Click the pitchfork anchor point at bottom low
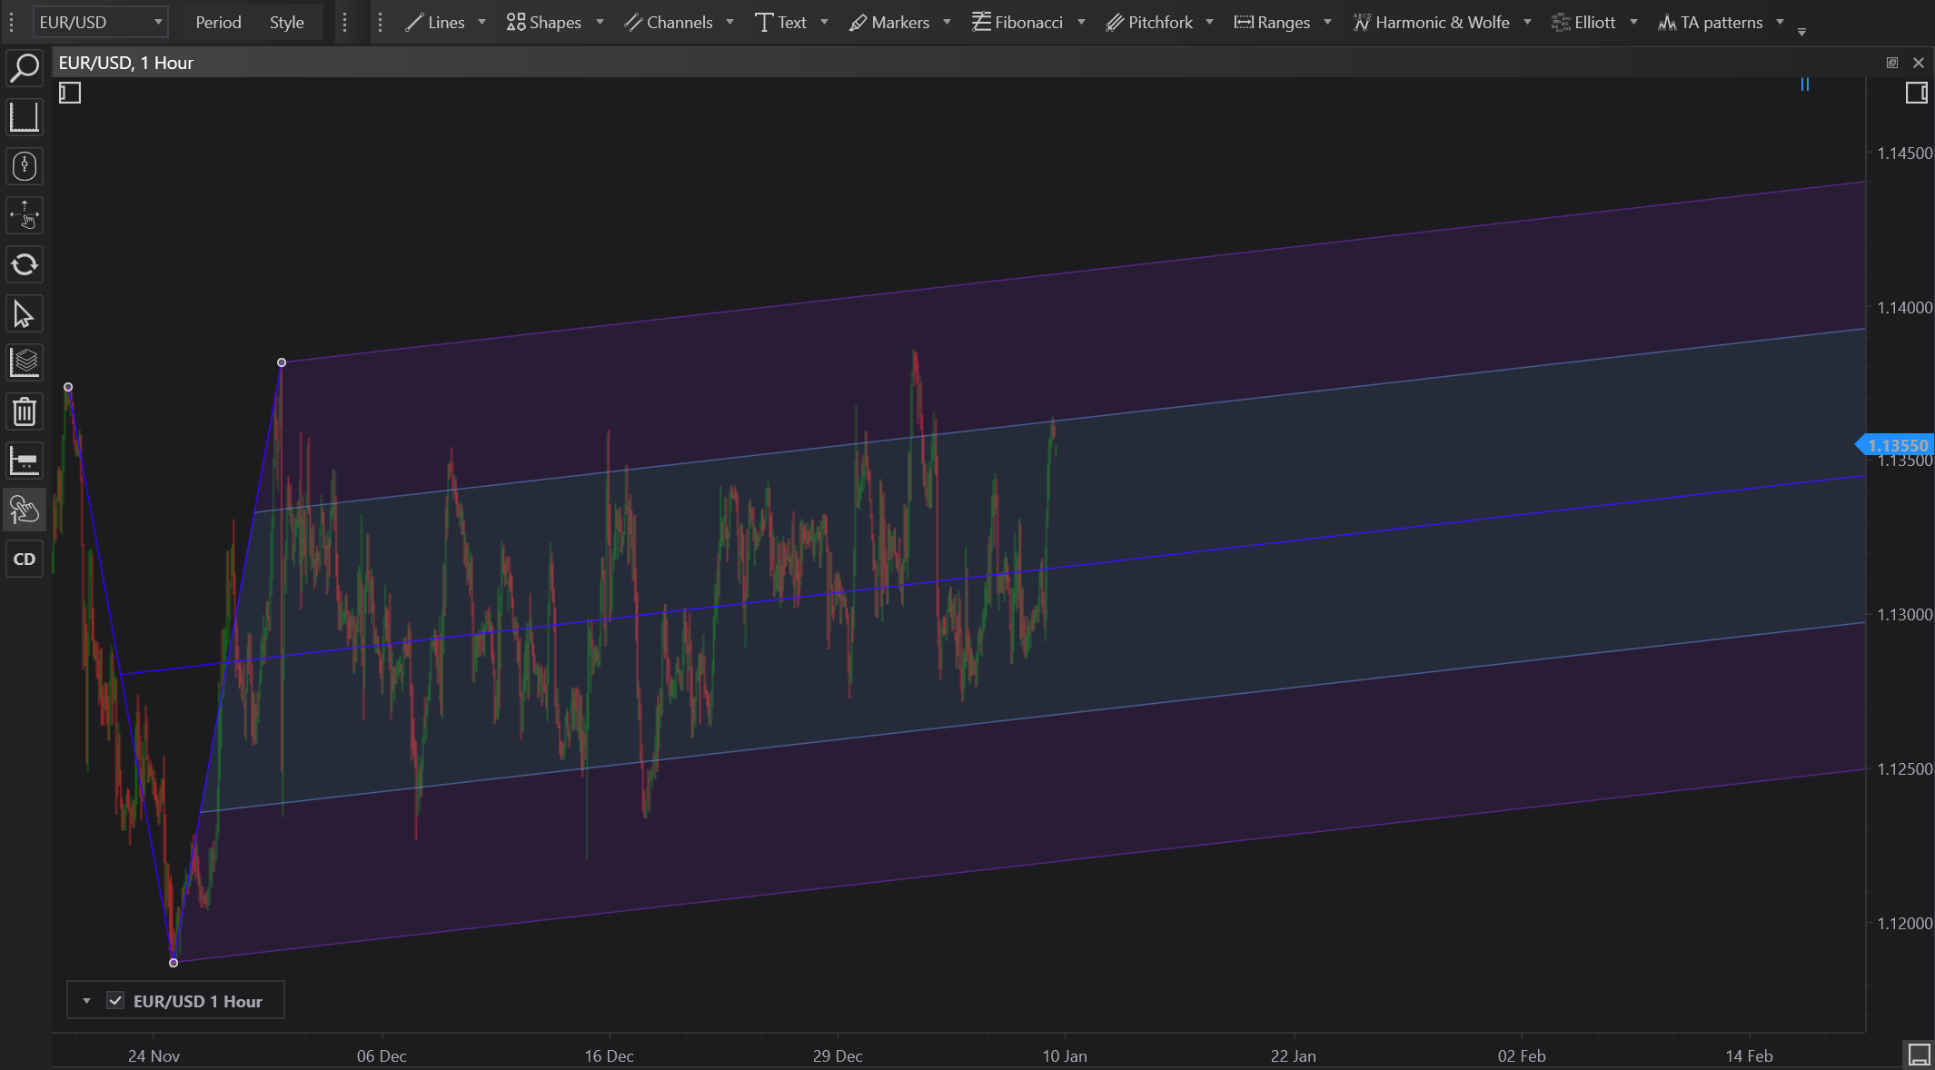The width and height of the screenshot is (1935, 1070). (174, 963)
